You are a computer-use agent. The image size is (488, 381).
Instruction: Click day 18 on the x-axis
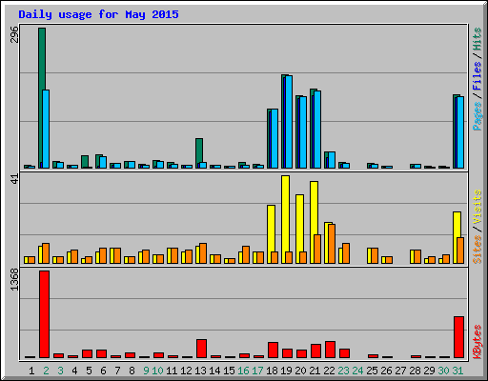[x=272, y=371]
